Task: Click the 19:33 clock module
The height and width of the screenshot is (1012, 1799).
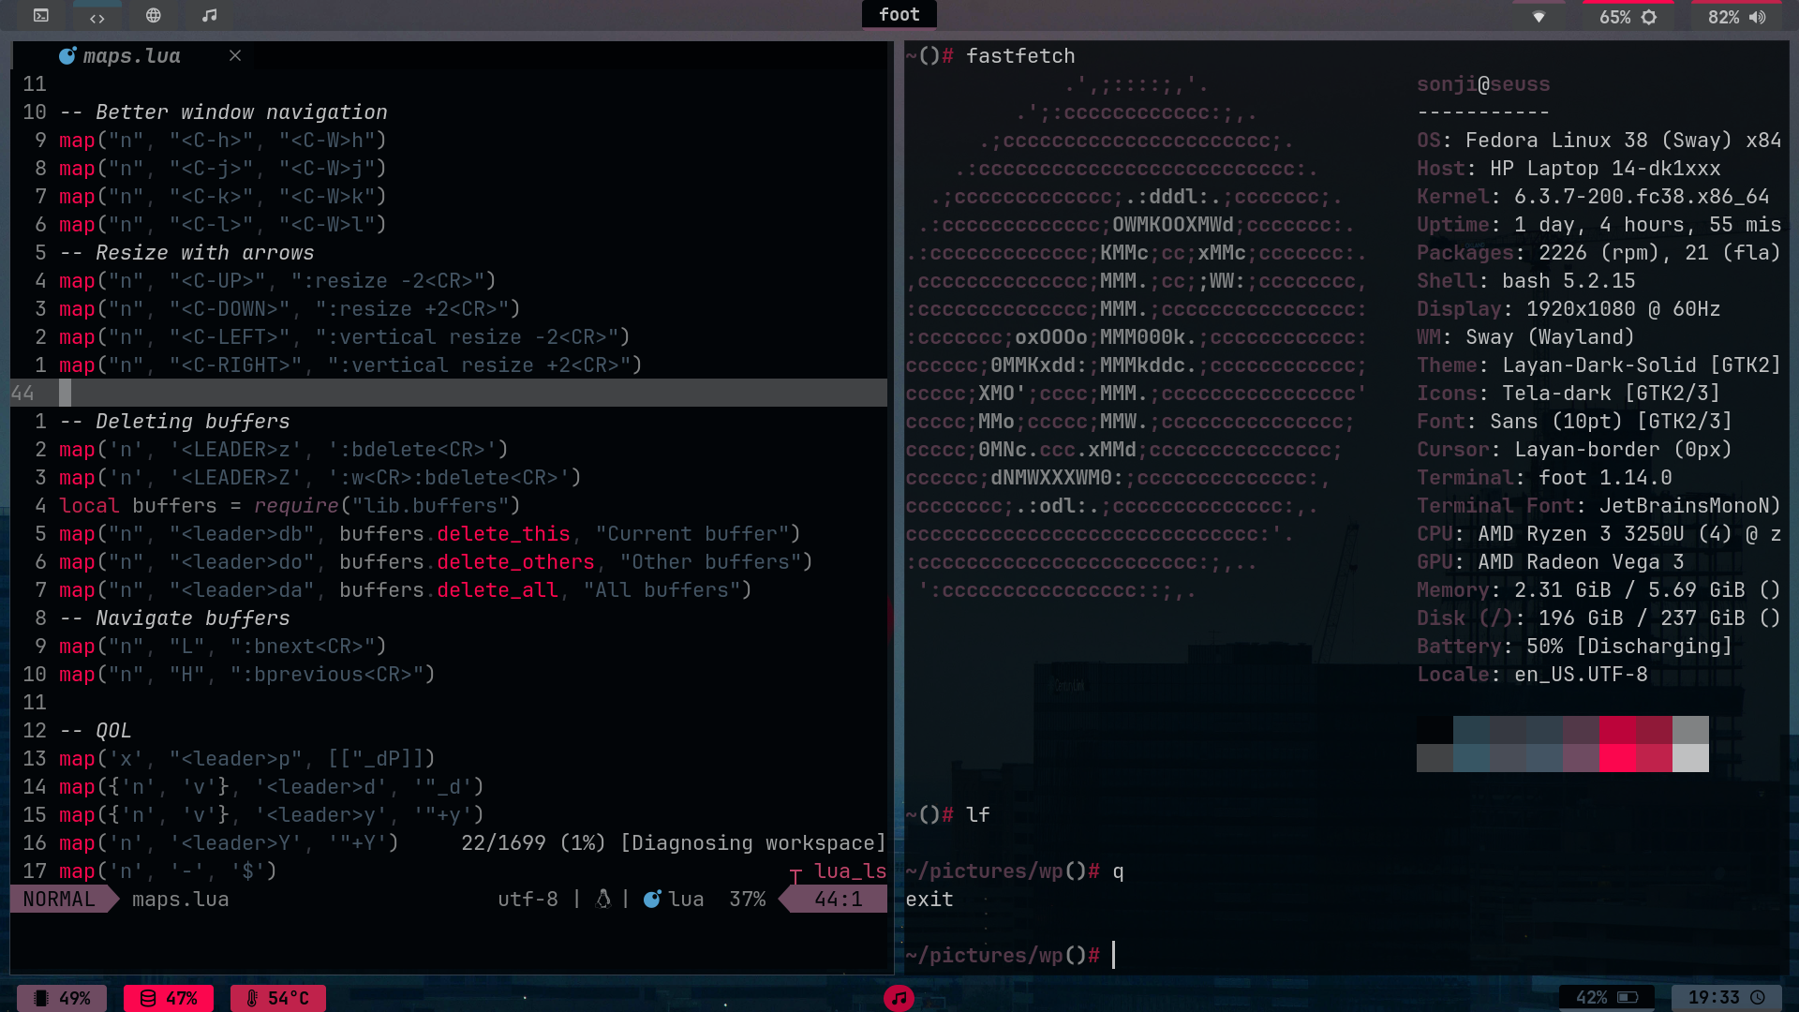Action: pos(1727,998)
